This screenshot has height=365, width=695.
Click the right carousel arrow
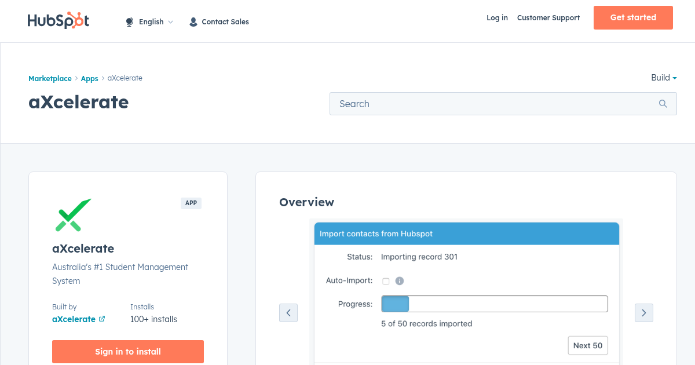[644, 313]
